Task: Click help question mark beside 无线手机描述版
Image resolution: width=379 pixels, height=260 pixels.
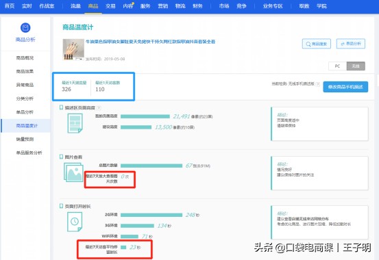Action: click(318, 84)
